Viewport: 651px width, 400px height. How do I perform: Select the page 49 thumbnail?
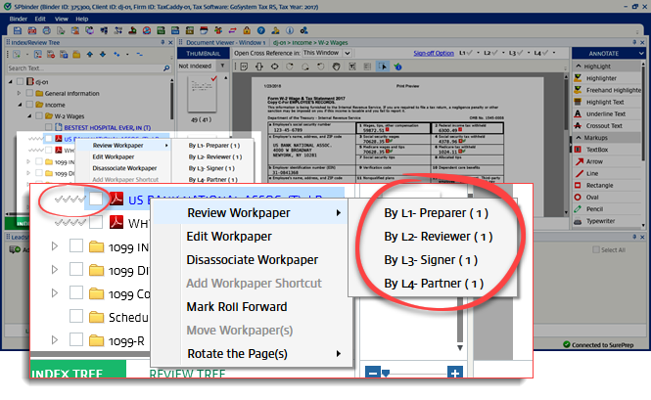[x=202, y=95]
